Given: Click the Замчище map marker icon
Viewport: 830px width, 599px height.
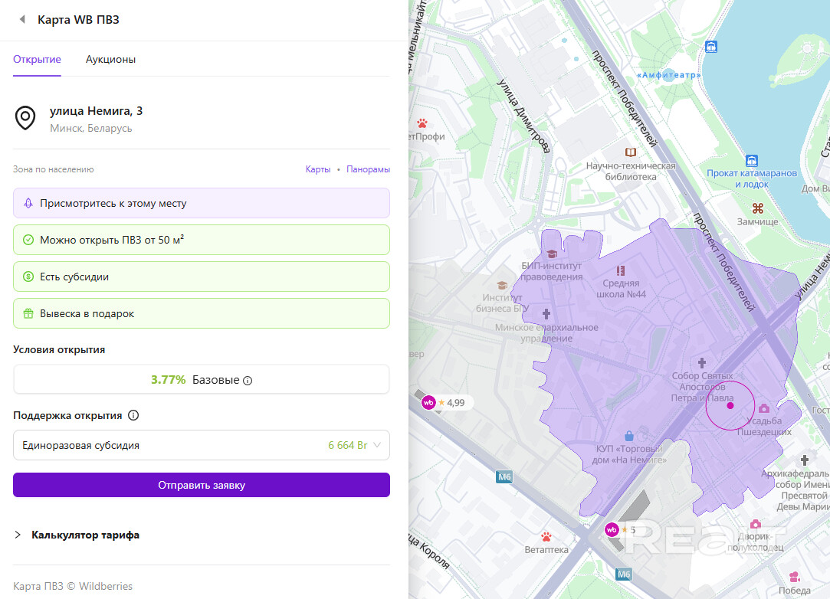Looking at the screenshot, I should click(757, 208).
